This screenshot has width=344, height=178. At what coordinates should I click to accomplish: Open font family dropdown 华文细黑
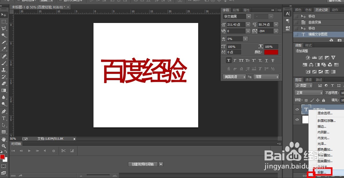pyautogui.click(x=249, y=16)
